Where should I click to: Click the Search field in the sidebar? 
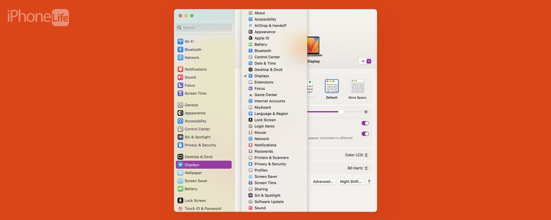pyautogui.click(x=204, y=28)
